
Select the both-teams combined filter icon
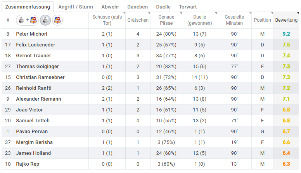[x=27, y=20]
